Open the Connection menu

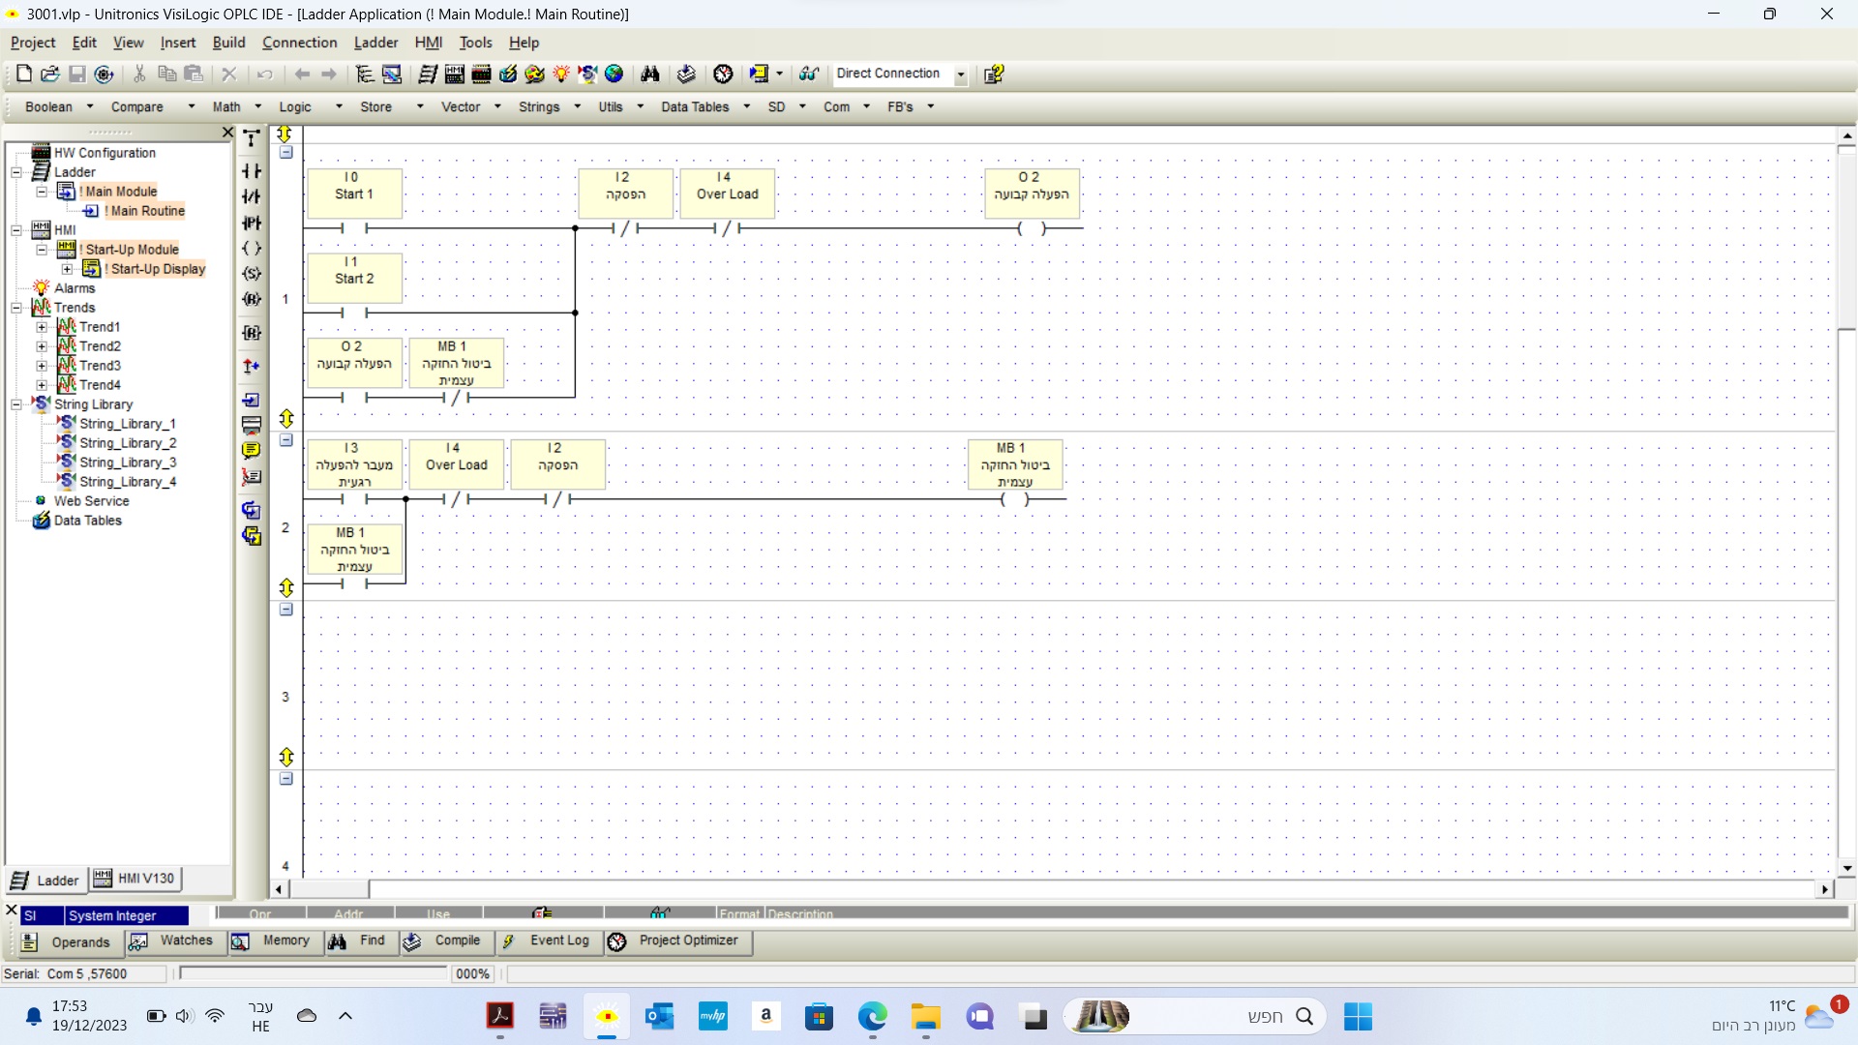(300, 43)
